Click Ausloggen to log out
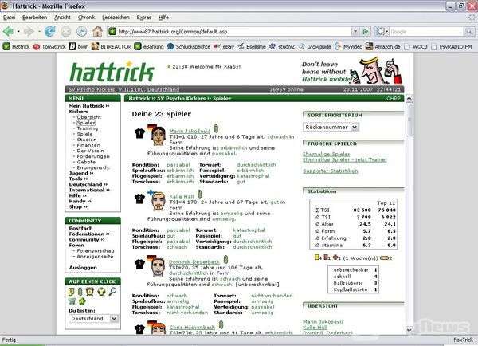This screenshot has width=478, height=346. (x=83, y=268)
